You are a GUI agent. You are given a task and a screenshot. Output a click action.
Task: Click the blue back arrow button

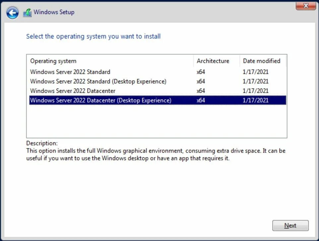(13, 13)
